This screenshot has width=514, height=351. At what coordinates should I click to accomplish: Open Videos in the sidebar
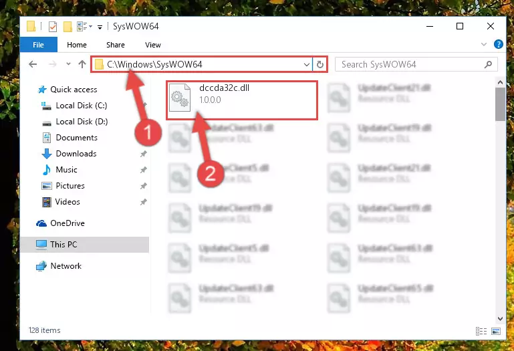point(68,202)
